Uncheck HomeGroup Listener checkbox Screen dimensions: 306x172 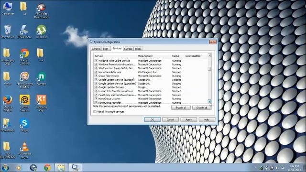click(96, 99)
